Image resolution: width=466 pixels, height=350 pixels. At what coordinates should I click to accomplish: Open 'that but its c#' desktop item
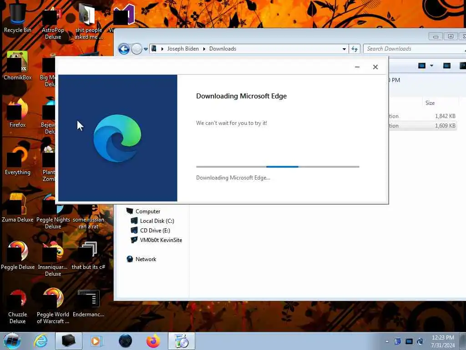88,255
